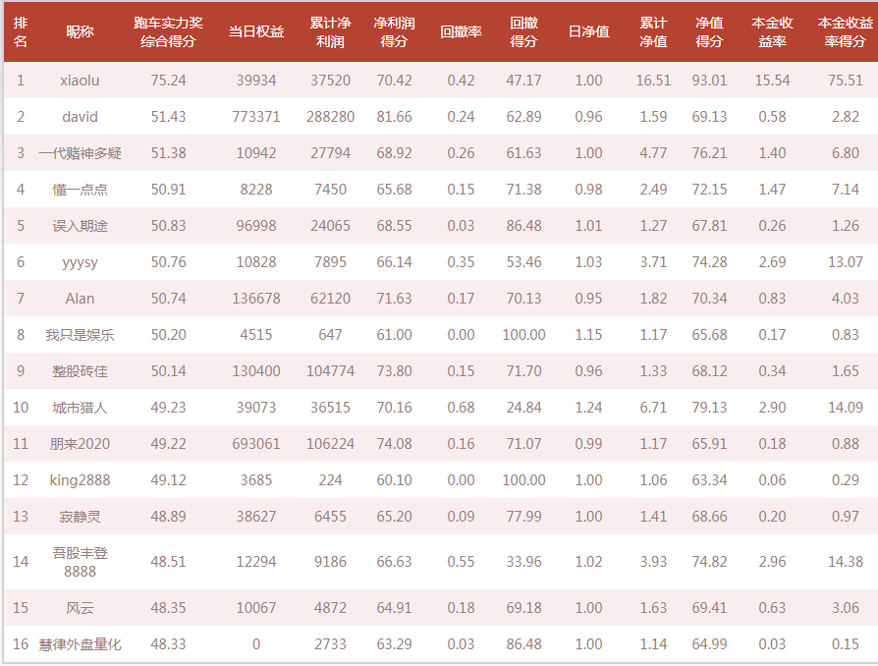The height and width of the screenshot is (666, 878).
Task: Click nickname 朋来2020
Action: 80,444
